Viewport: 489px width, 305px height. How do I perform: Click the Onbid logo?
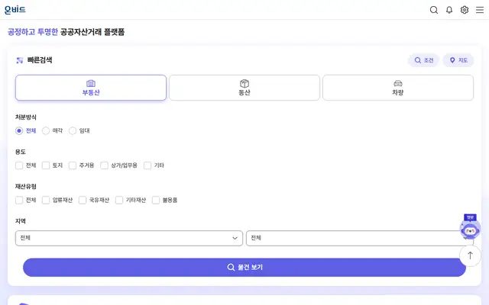pyautogui.click(x=15, y=10)
